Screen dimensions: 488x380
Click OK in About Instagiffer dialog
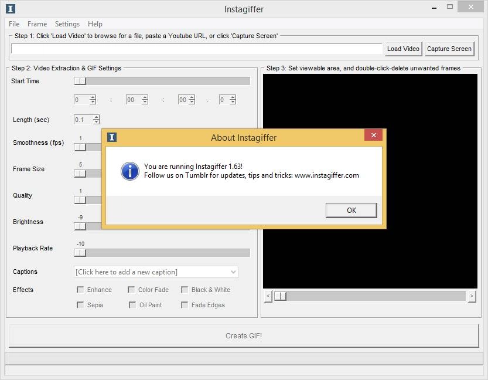coord(352,211)
